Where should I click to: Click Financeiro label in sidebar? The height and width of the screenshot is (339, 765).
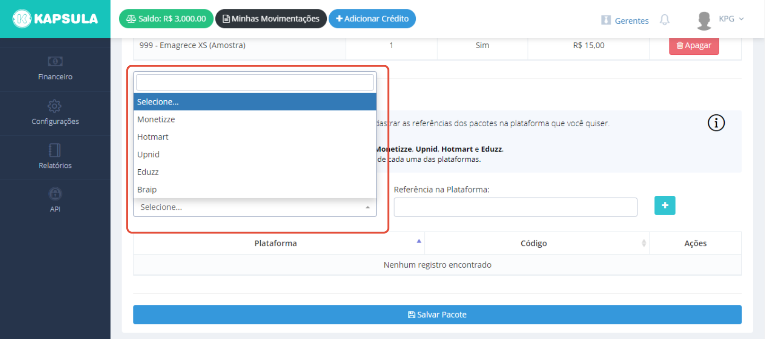(x=55, y=77)
